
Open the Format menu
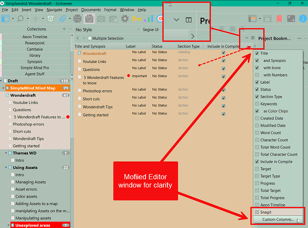pyautogui.click(x=110, y=10)
